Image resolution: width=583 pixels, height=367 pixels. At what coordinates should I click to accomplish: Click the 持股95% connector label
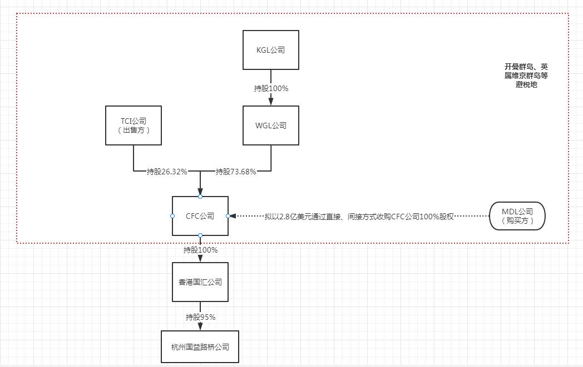[x=200, y=317]
